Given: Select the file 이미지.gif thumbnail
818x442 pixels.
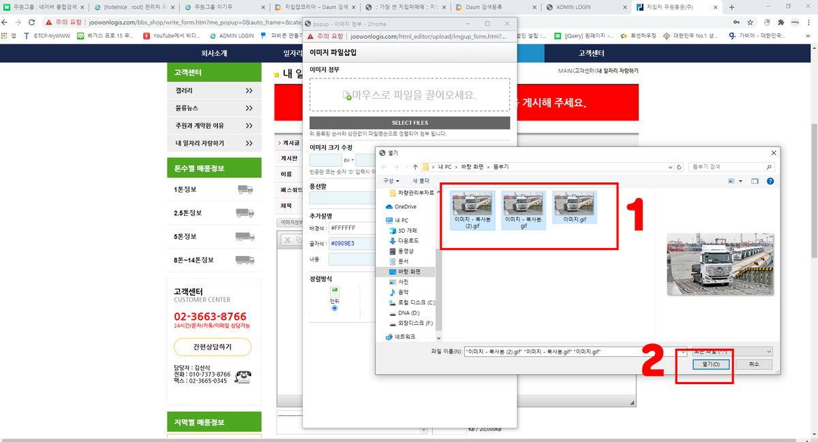Looking at the screenshot, I should [x=575, y=206].
